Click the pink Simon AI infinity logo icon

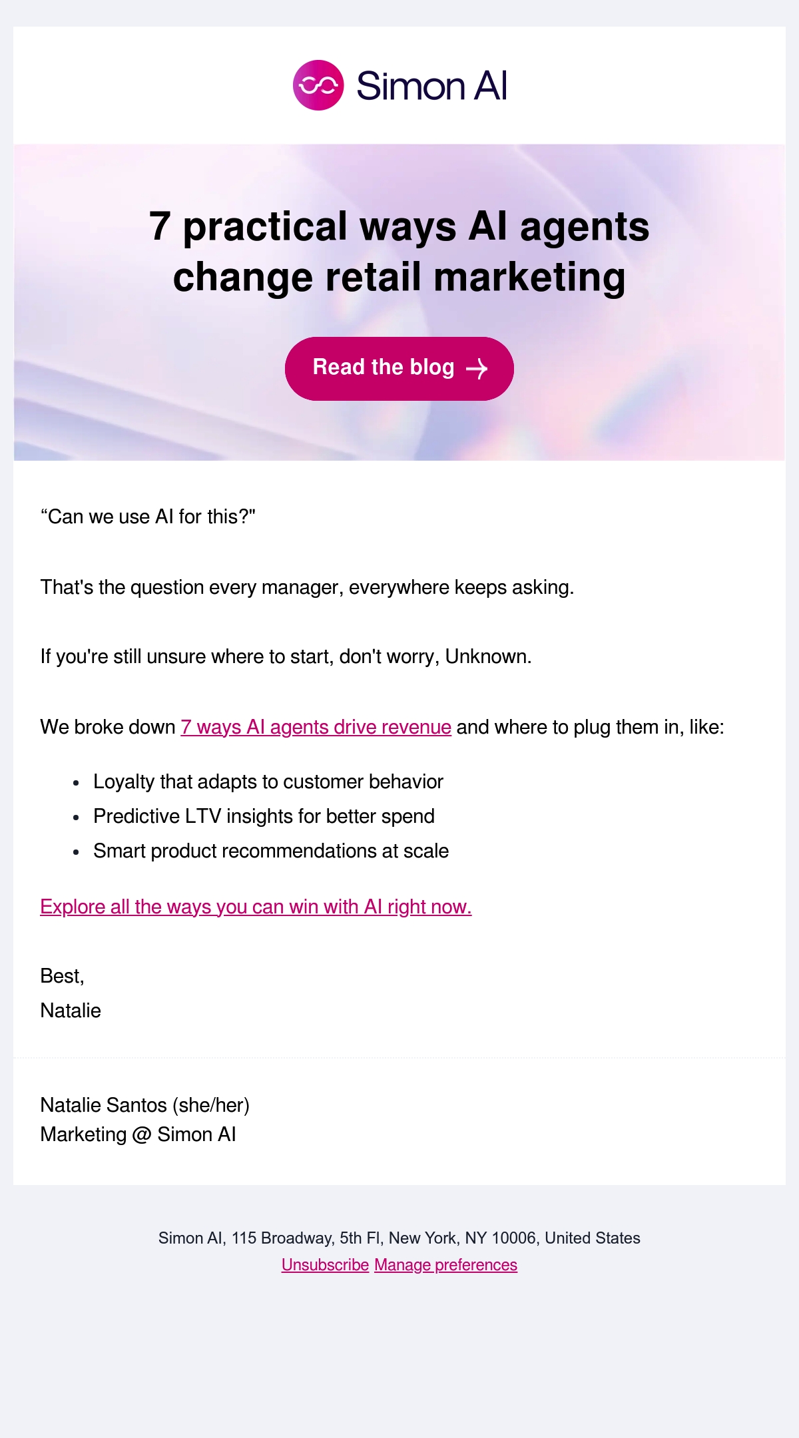click(x=318, y=85)
